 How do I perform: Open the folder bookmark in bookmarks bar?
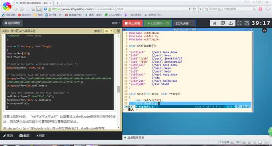pyautogui.click(x=38, y=15)
